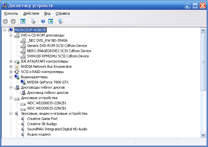Minimize the Диспетчер устройств window
208x147 pixels.
pos(188,6)
